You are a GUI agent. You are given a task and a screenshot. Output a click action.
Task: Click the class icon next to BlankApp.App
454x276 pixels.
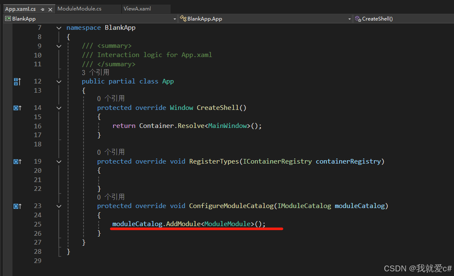(183, 18)
